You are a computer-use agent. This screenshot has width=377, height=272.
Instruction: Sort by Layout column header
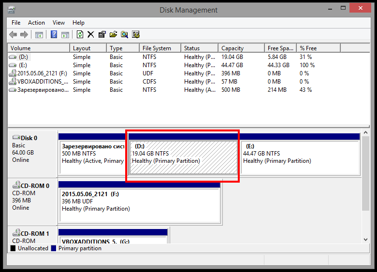(88, 48)
